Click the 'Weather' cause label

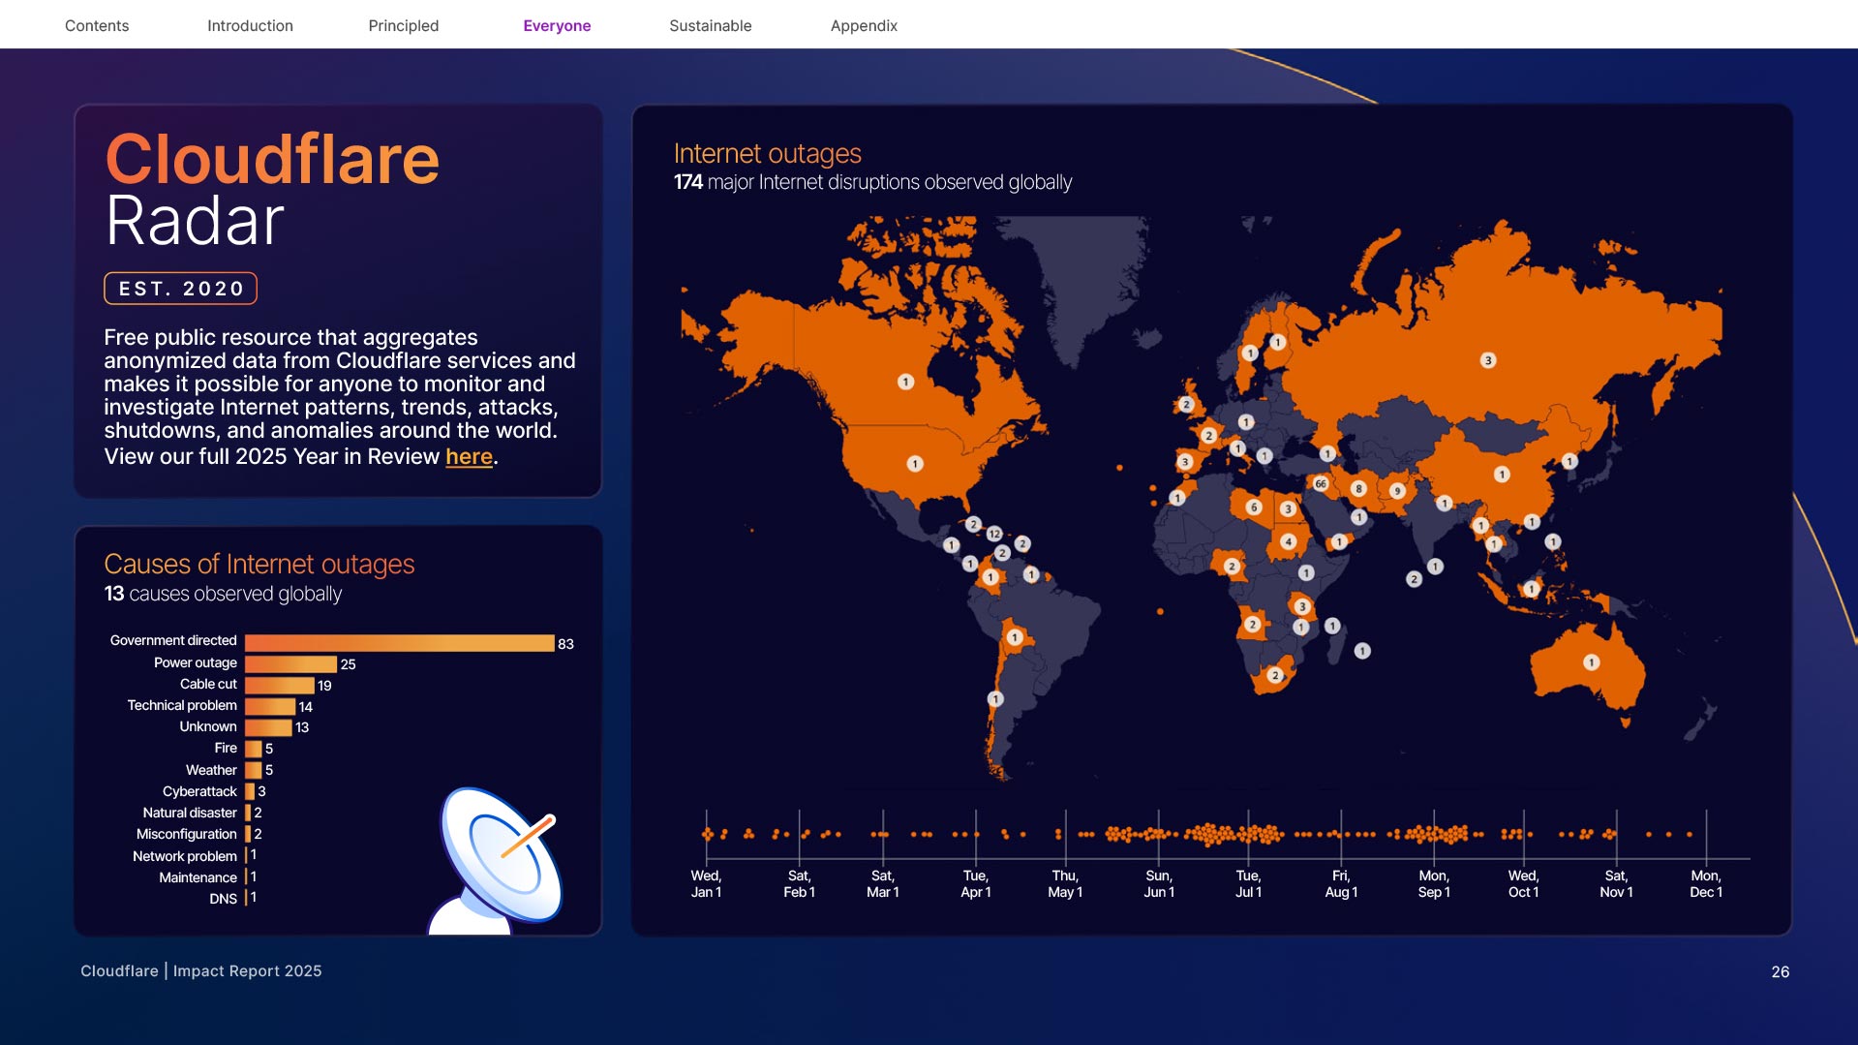tap(211, 770)
